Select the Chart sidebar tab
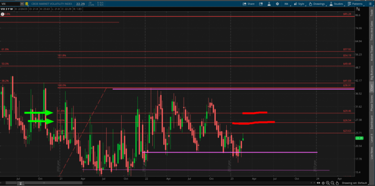This screenshot has width=375, height=186. (x=371, y=88)
